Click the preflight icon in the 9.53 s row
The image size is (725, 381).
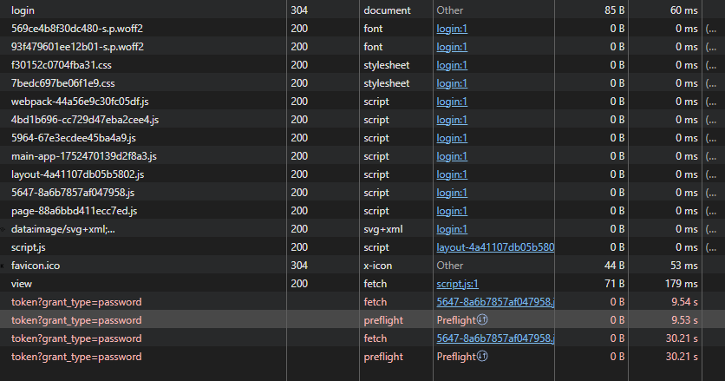[x=482, y=319]
